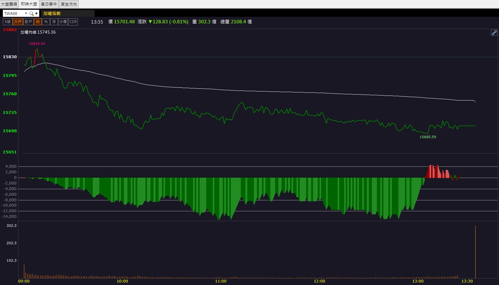
Task: Click the CDP indicator button
Action: (73, 22)
